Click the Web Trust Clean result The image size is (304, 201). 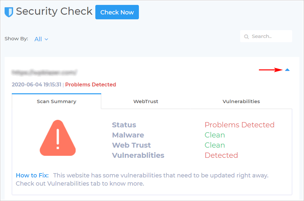tap(215, 145)
